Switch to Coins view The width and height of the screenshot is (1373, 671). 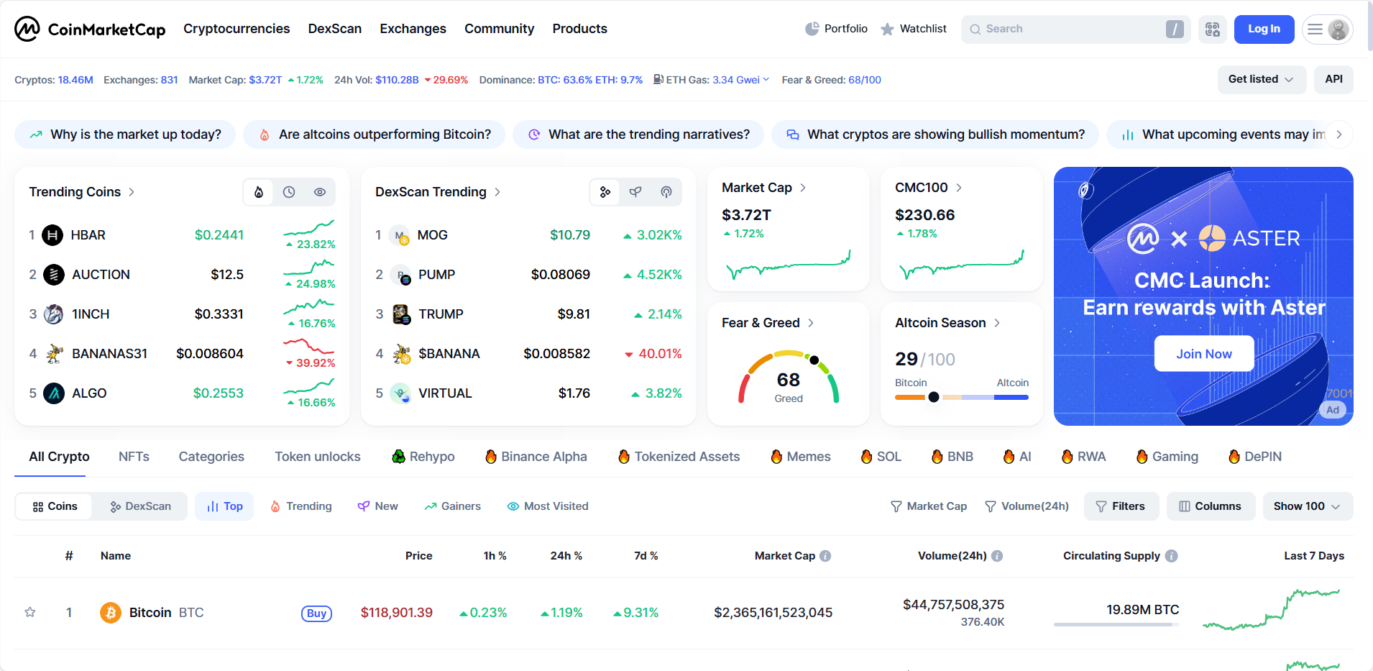tap(55, 506)
